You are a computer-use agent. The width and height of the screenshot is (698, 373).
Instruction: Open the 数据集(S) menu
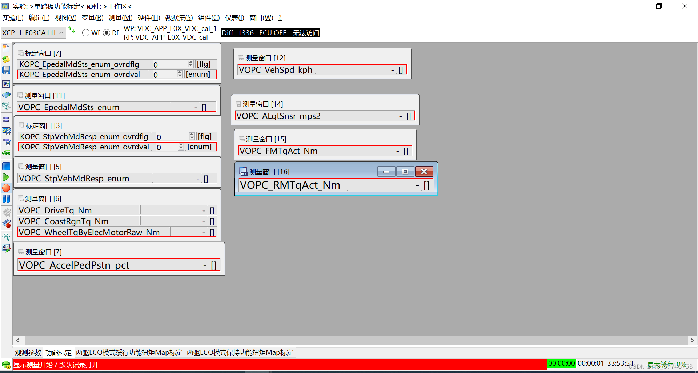[179, 18]
